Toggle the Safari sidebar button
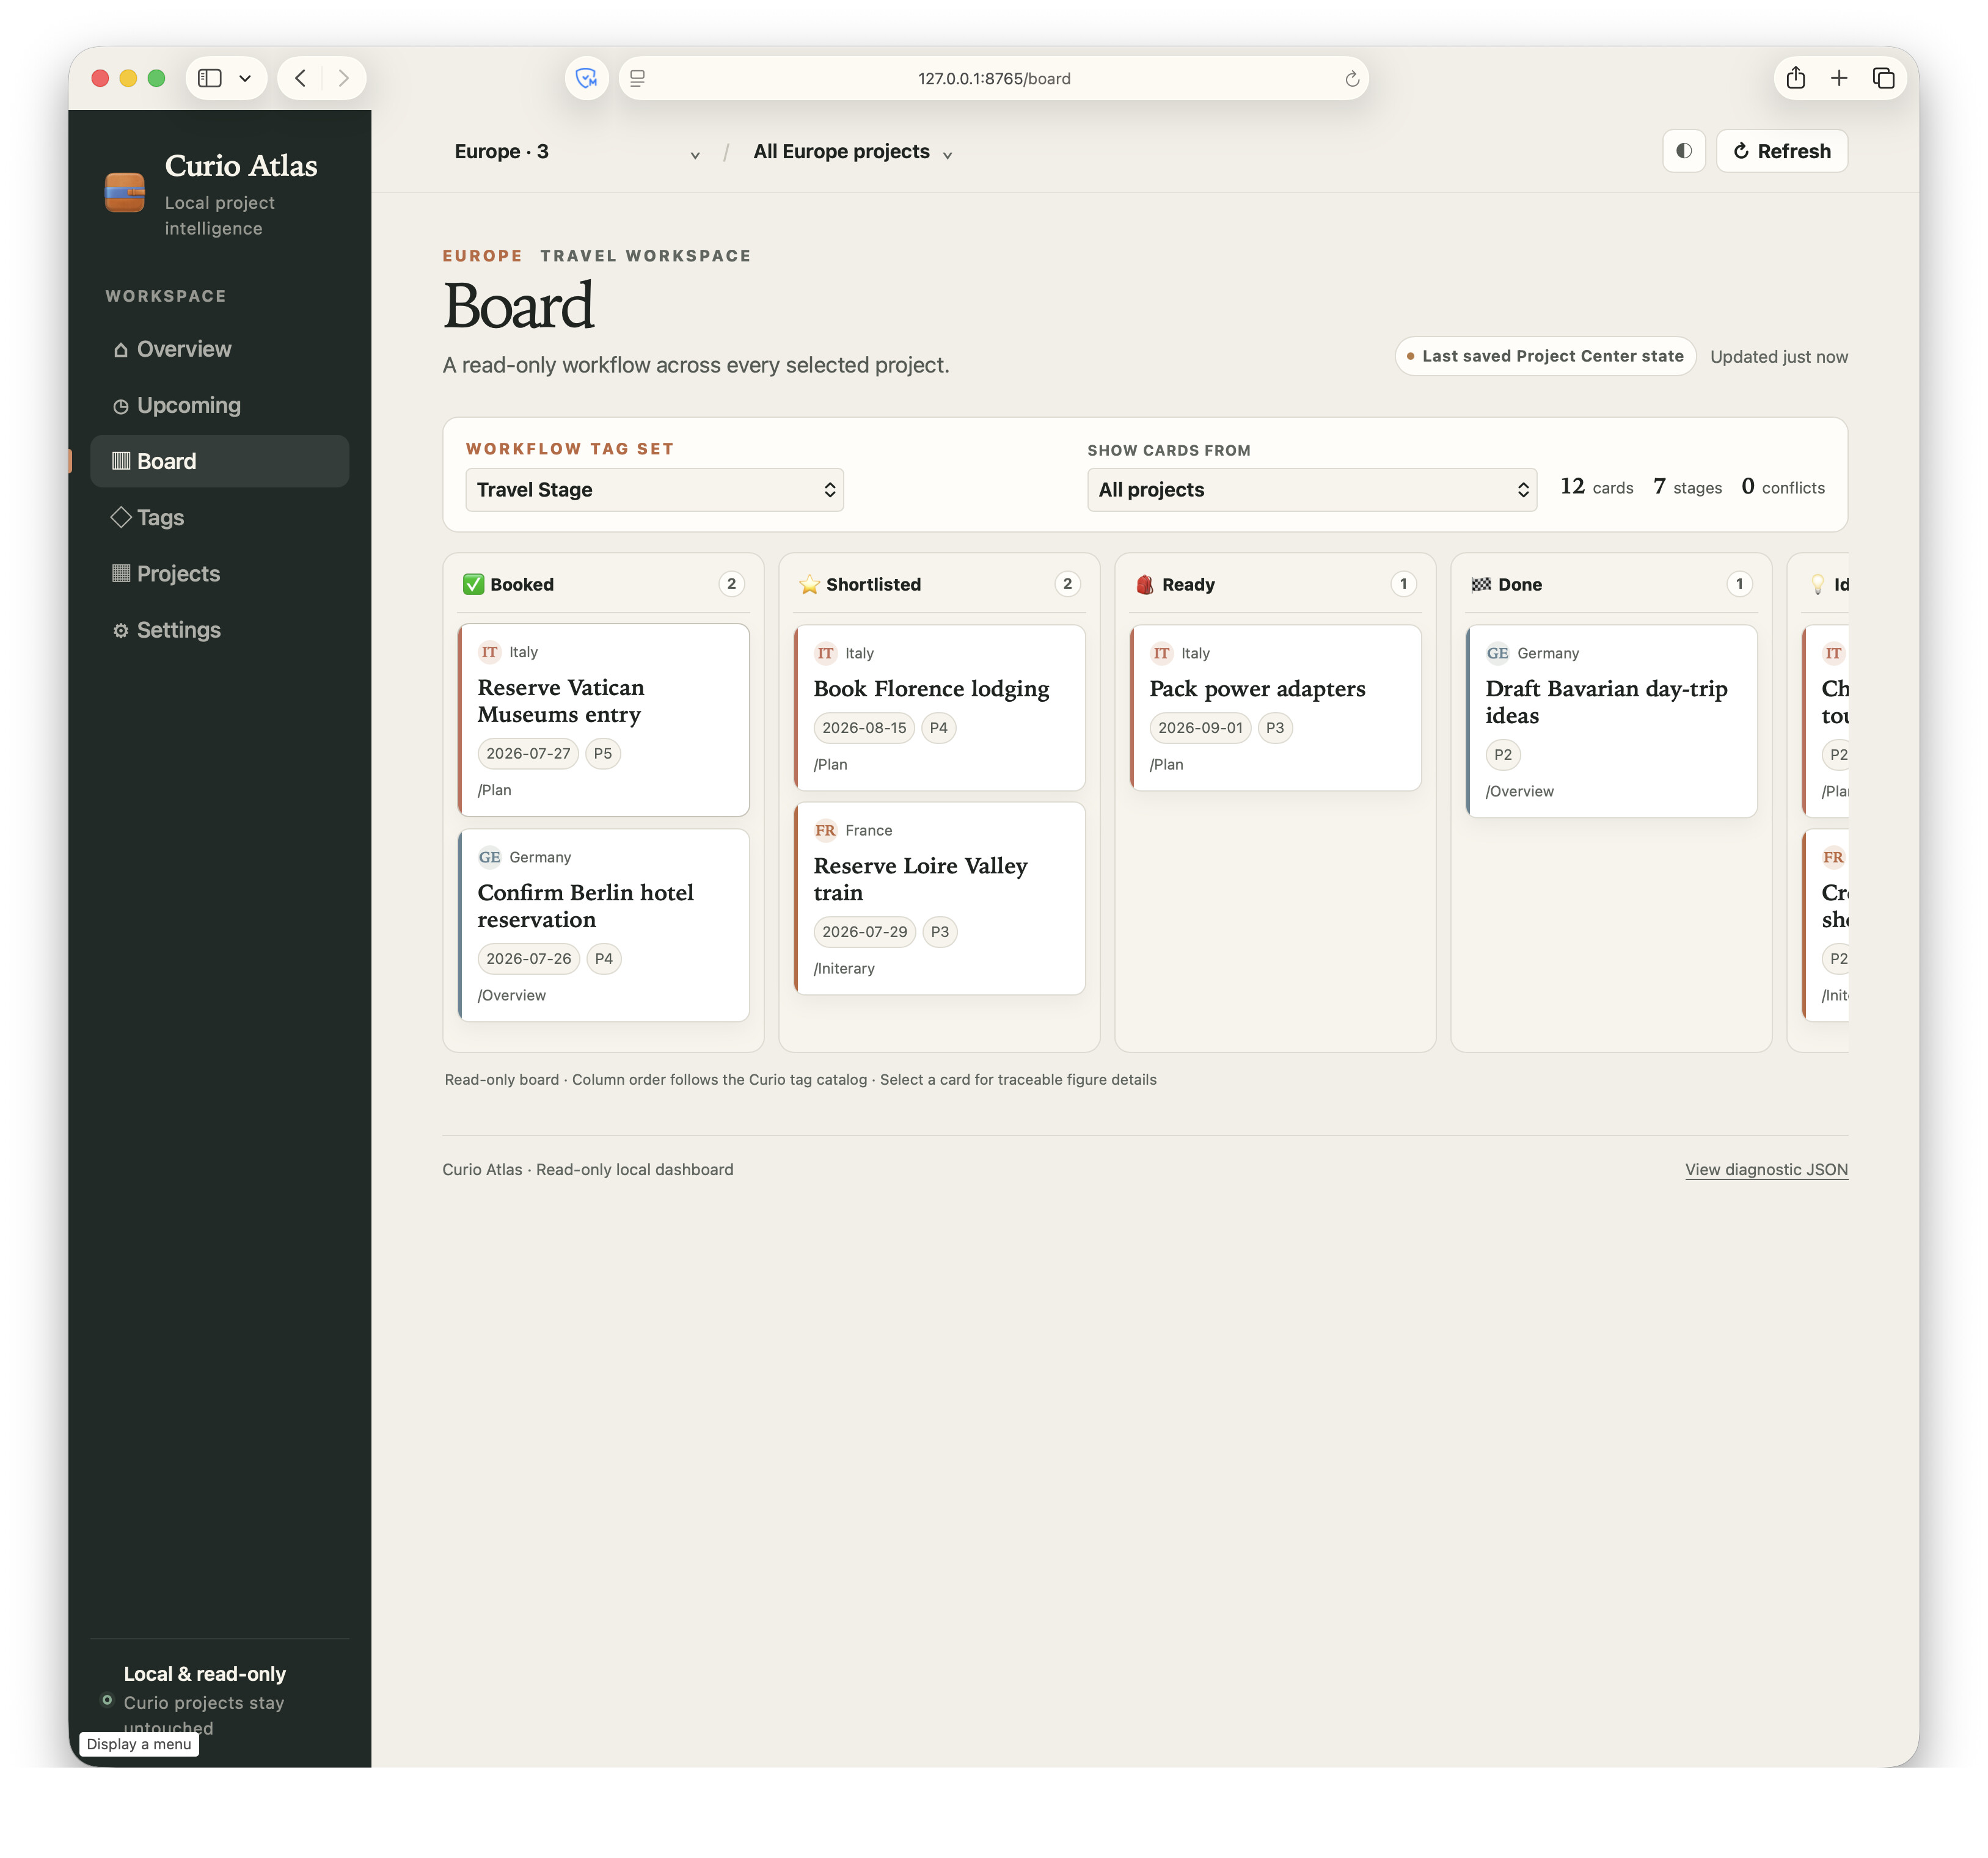This screenshot has height=1858, width=1988. (x=210, y=78)
